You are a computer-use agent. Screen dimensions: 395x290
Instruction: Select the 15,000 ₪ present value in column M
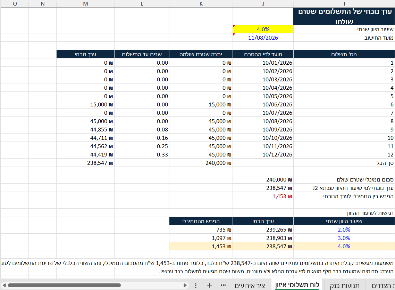[x=85, y=104]
